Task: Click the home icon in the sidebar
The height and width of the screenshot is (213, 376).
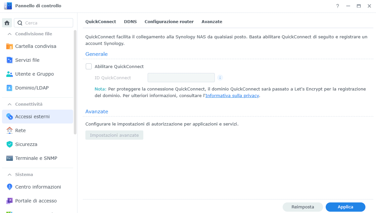Action: pos(7,23)
